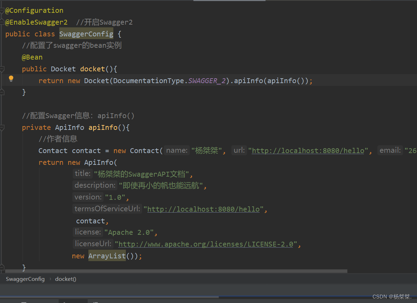
Task: Click the comment //配置了swagger的bean实例
Action: 72,45
